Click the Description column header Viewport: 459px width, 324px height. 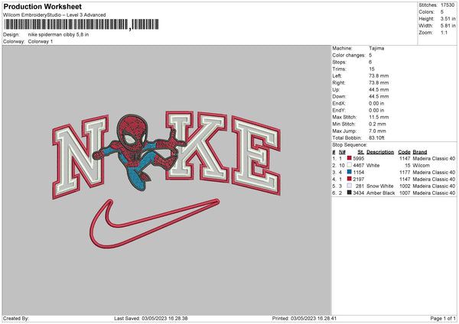tap(380, 152)
